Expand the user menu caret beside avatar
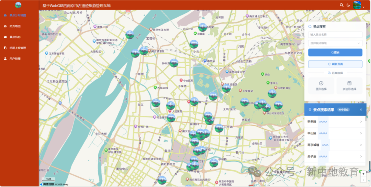Image resolution: width=371 pixels, height=187 pixels. coord(364,7)
